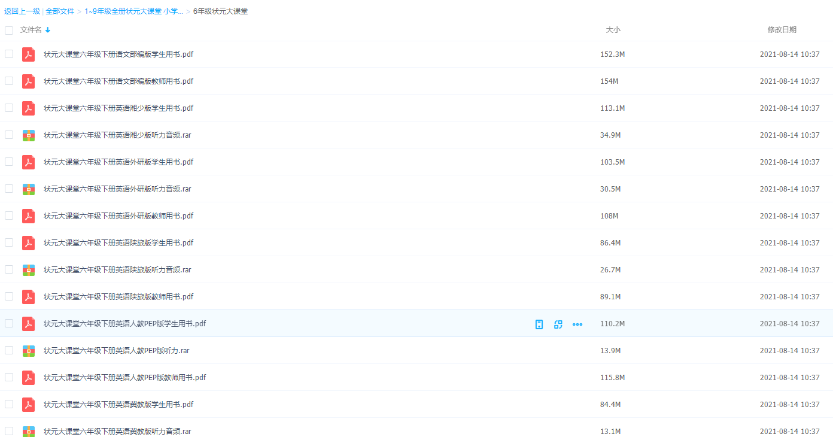Click RAR icon of 英语湘少版听力音频 file
The image size is (833, 437).
coord(29,135)
